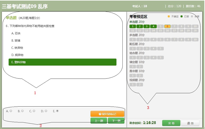
Task: Submit the exam with 交卷 button
Action: [x=171, y=123]
